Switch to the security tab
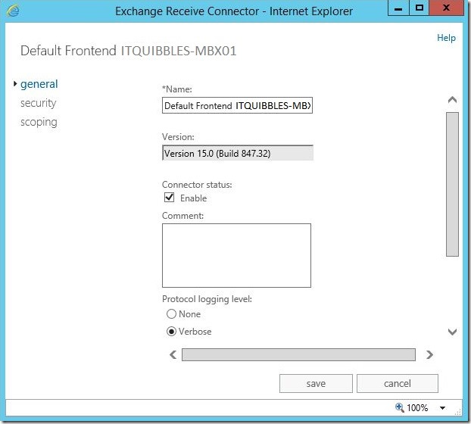Viewport: 471px width, 424px height. [38, 103]
